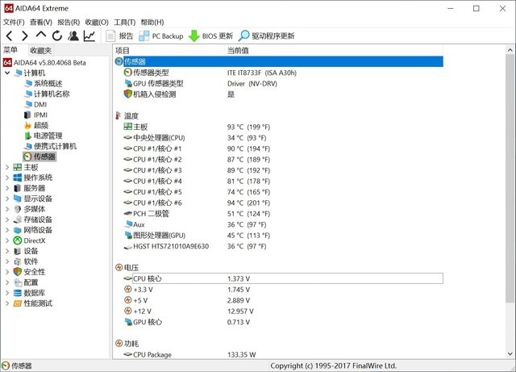Screen dimensions: 516x372
Task: Click the 设备 device icon in tree
Action: click(18, 251)
